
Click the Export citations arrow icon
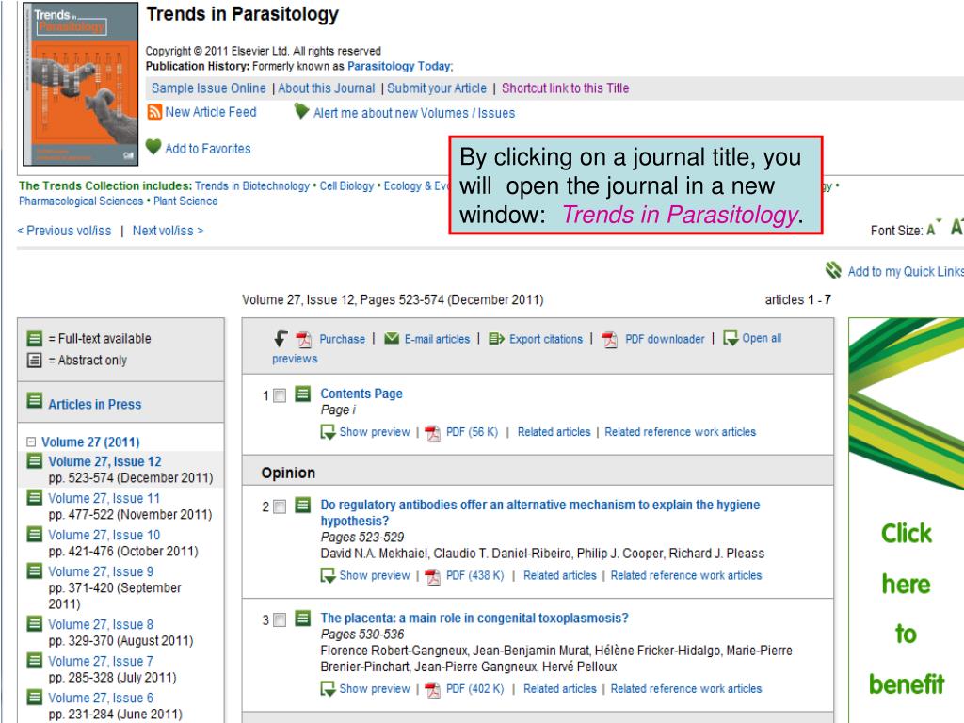[496, 339]
